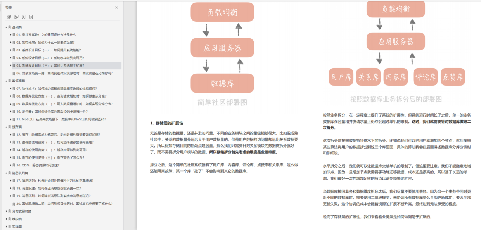481x230 pixels.
Task: Collapse the 缓存篇 section arrow
Action: [7, 127]
